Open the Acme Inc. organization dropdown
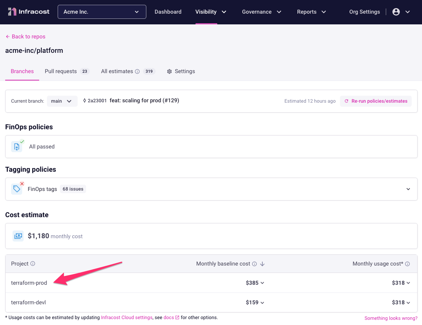Image resolution: width=422 pixels, height=325 pixels. click(102, 12)
